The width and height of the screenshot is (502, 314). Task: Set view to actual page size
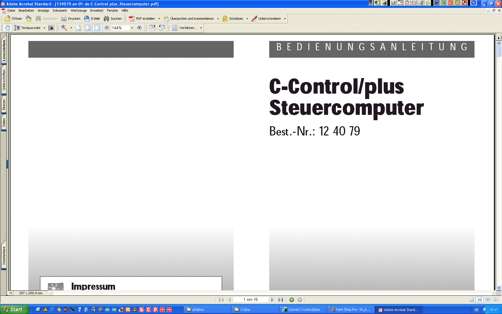(78, 28)
